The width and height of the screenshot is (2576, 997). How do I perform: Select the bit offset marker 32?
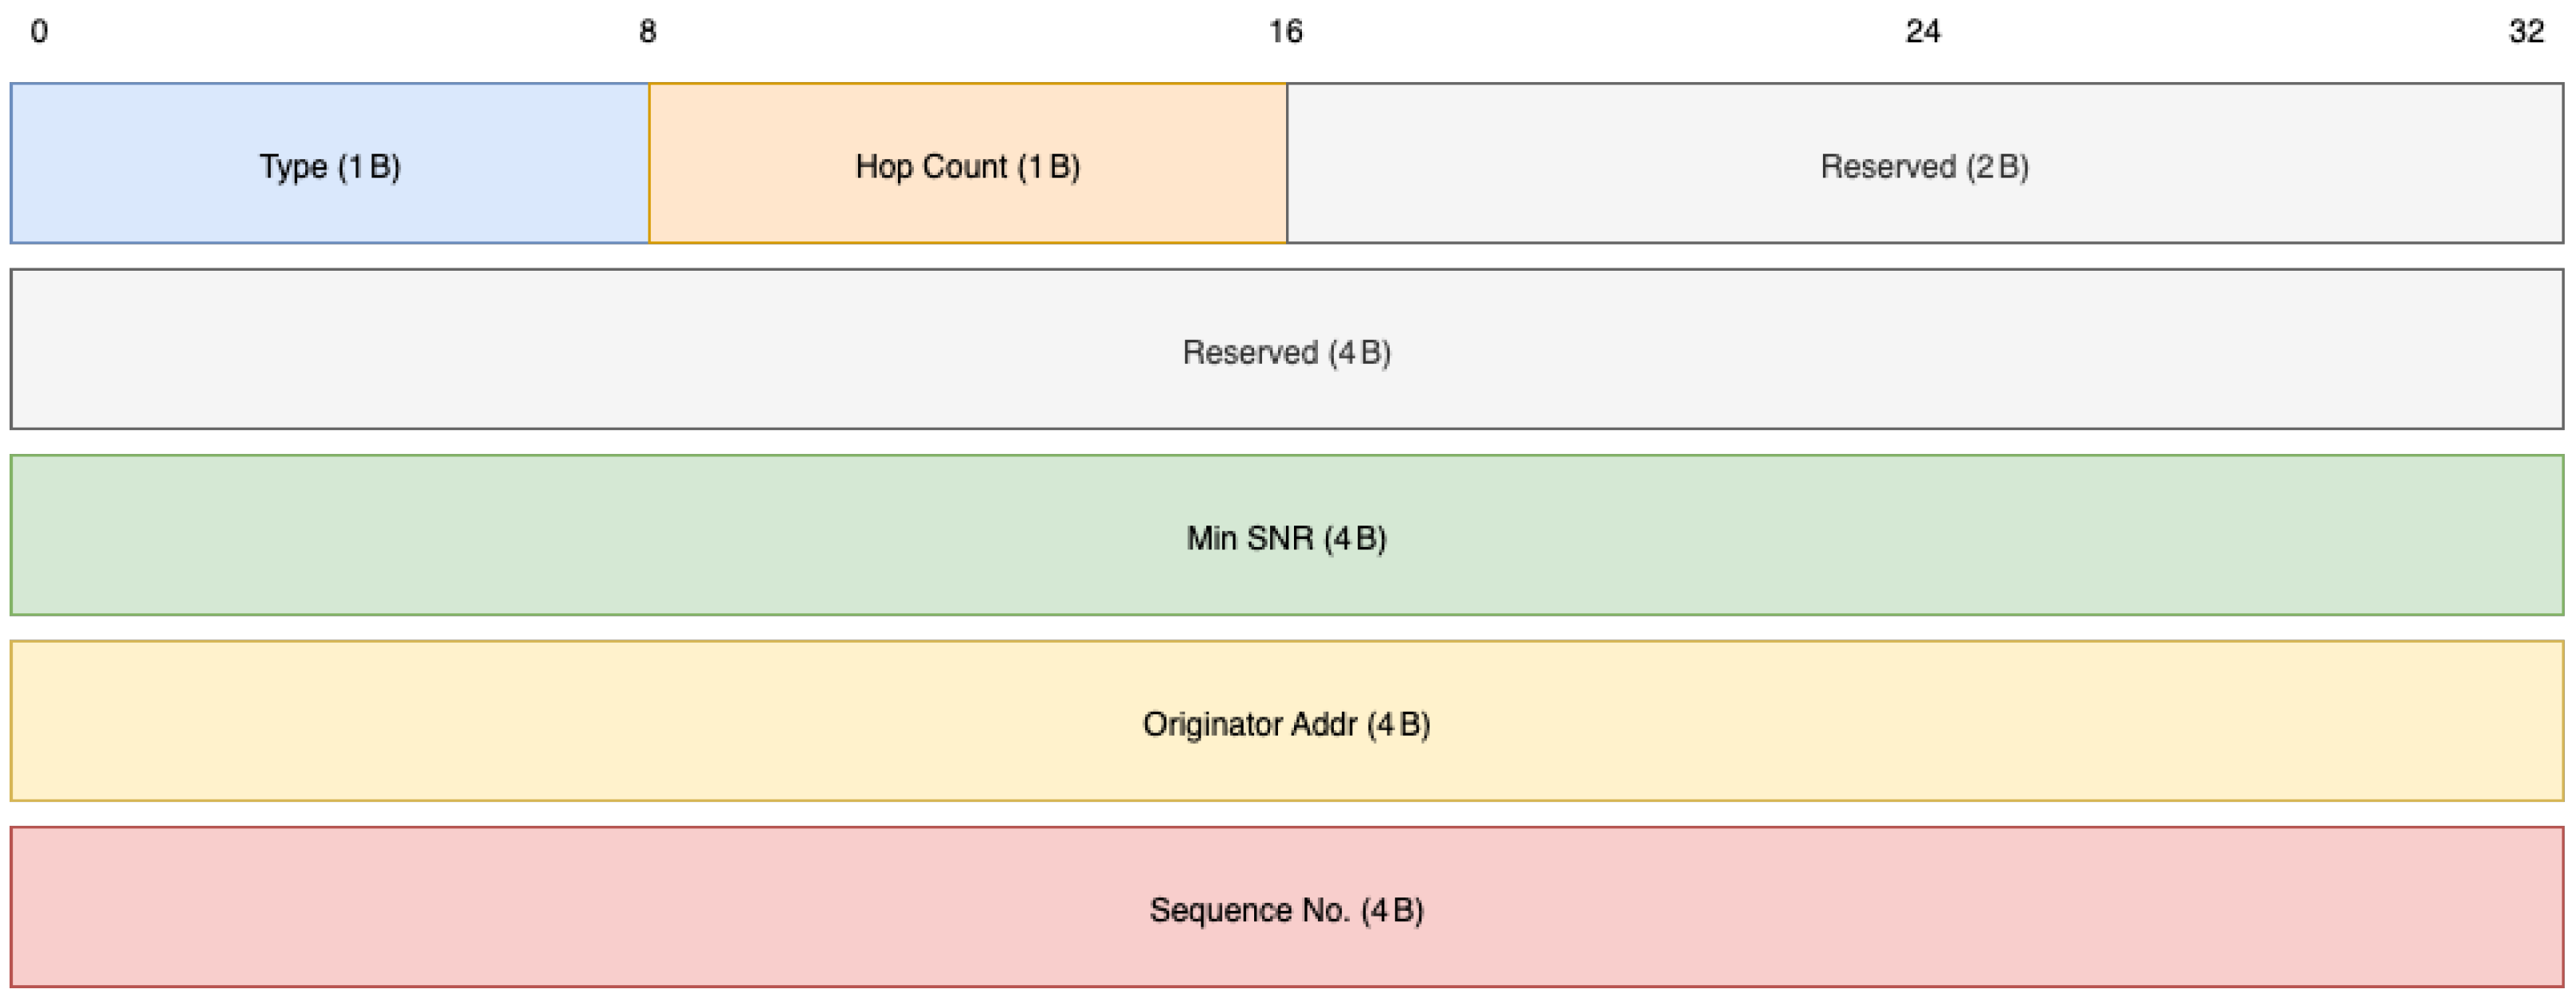pyautogui.click(x=2527, y=32)
